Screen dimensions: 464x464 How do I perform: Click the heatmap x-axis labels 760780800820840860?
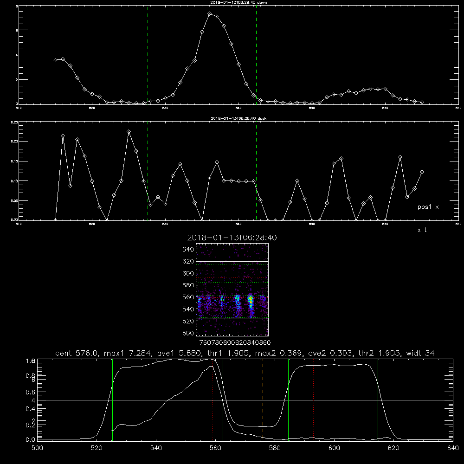(x=235, y=343)
